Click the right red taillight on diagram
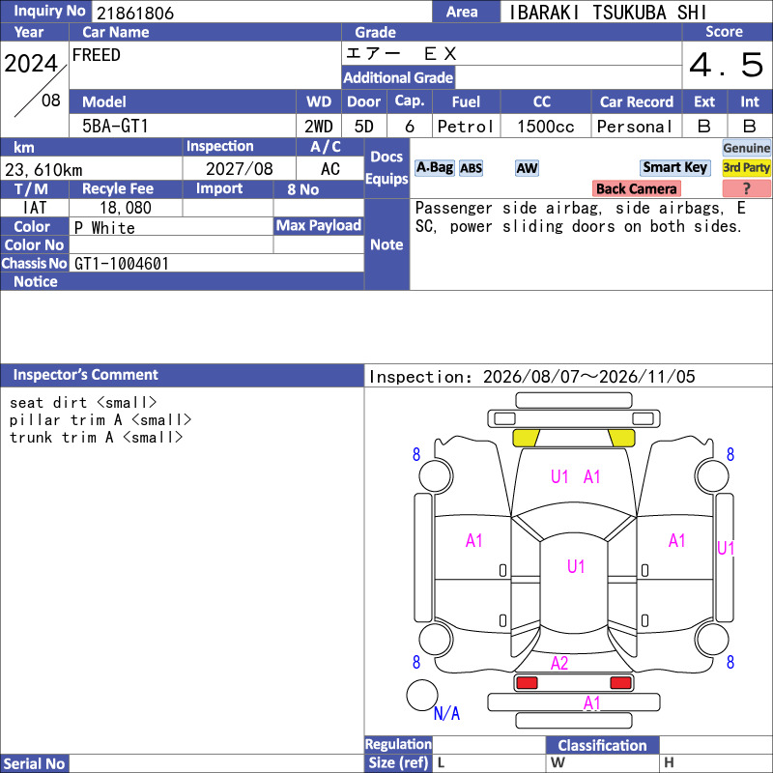 pyautogui.click(x=620, y=683)
